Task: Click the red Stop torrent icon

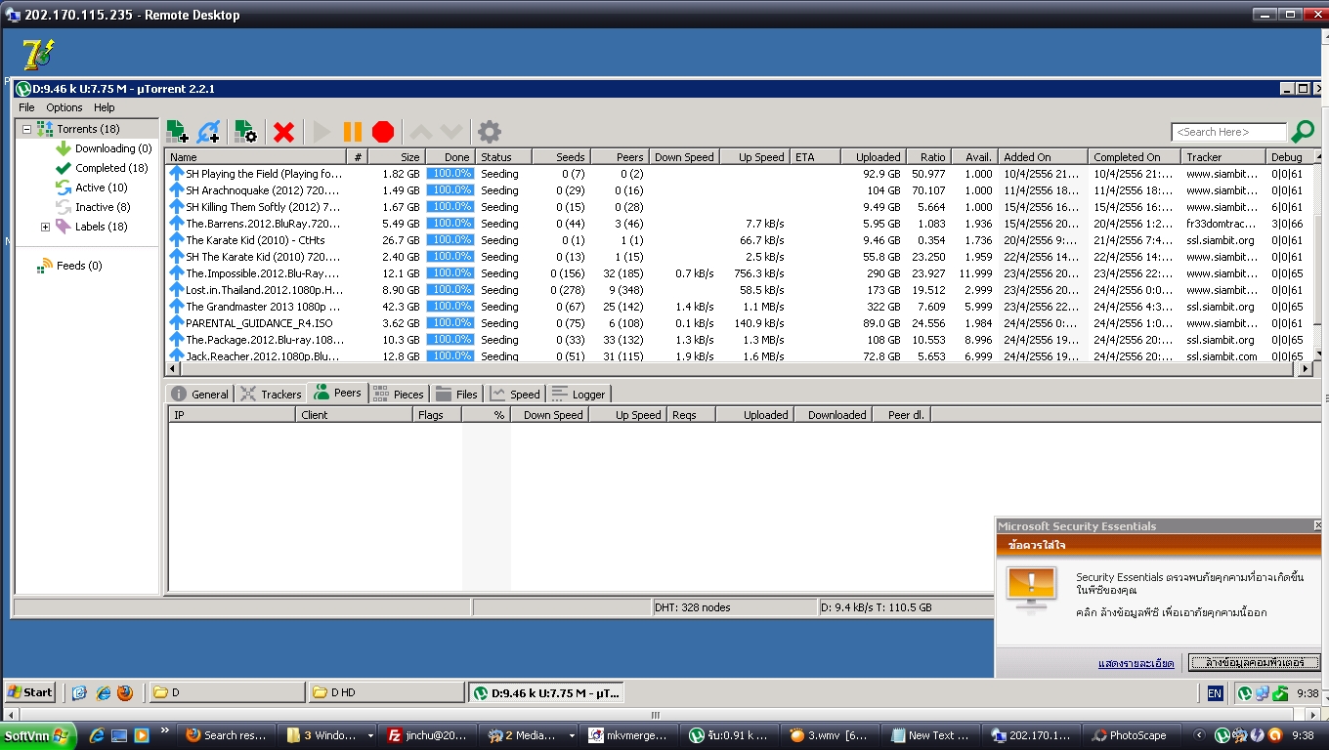Action: pos(383,132)
